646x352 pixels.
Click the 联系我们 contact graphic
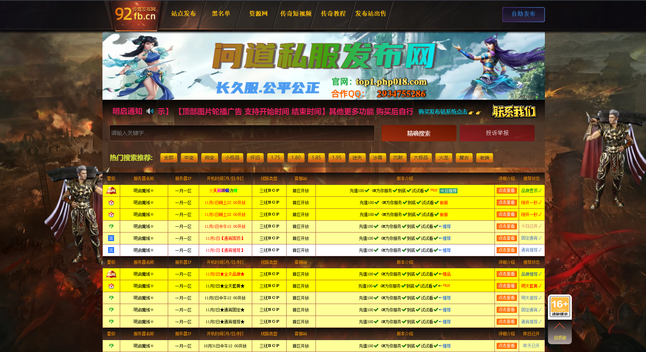pyautogui.click(x=514, y=111)
